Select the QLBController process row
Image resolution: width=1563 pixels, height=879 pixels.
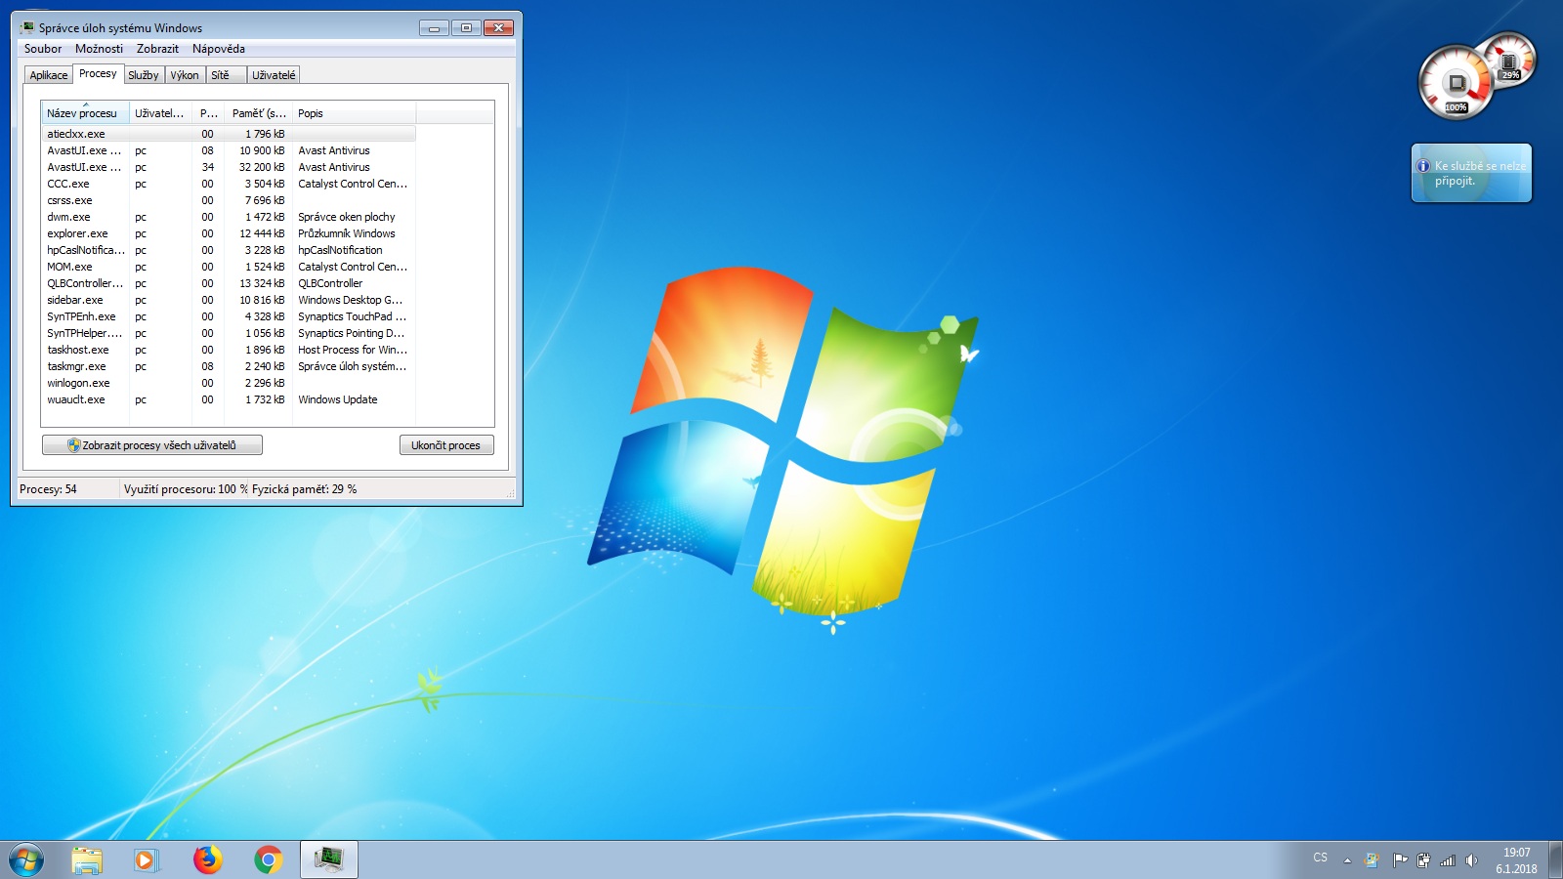click(229, 283)
